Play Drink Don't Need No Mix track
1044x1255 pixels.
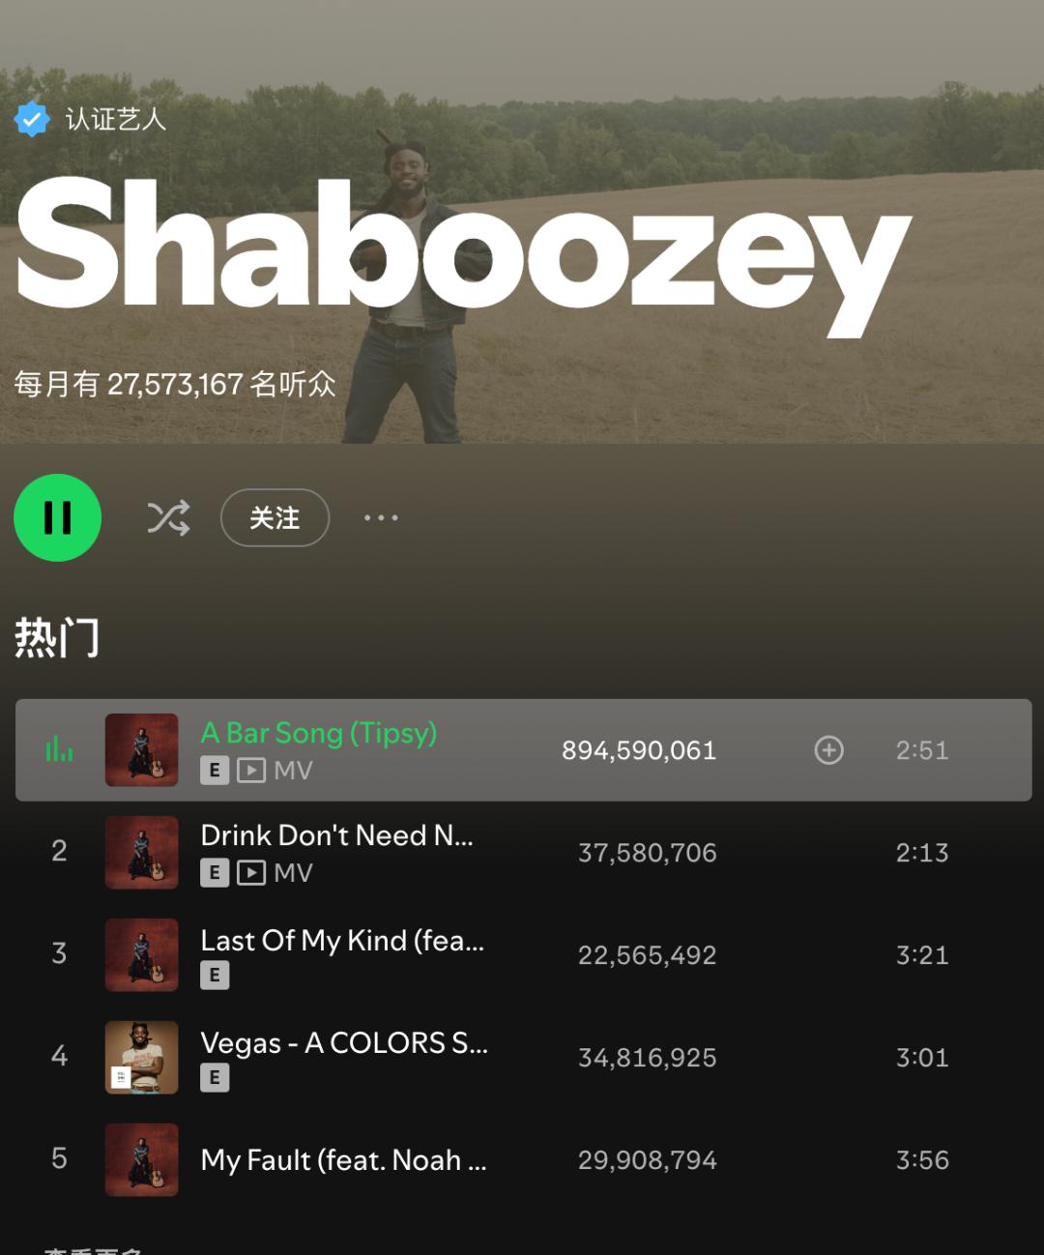(336, 835)
